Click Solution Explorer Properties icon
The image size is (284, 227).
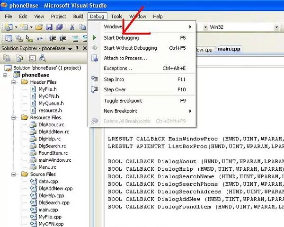[7, 58]
